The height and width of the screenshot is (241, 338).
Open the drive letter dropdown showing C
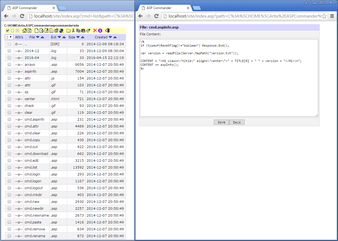coord(9,37)
